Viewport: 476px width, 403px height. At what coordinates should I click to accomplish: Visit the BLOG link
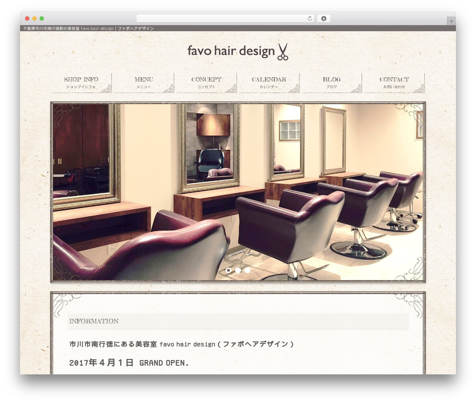tap(332, 83)
